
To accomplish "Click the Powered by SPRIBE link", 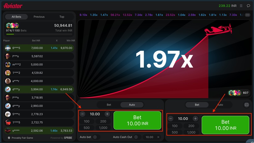I will (61, 138).
